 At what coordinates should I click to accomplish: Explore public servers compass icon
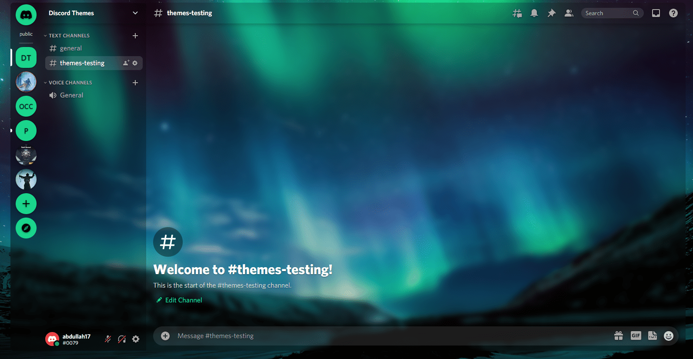[x=26, y=228]
